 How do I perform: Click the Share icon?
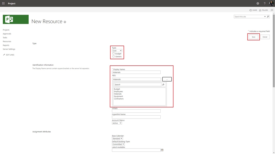click(x=250, y=10)
